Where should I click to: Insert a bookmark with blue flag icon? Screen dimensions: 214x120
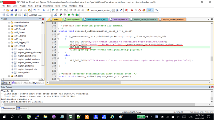click(x=53, y=10)
